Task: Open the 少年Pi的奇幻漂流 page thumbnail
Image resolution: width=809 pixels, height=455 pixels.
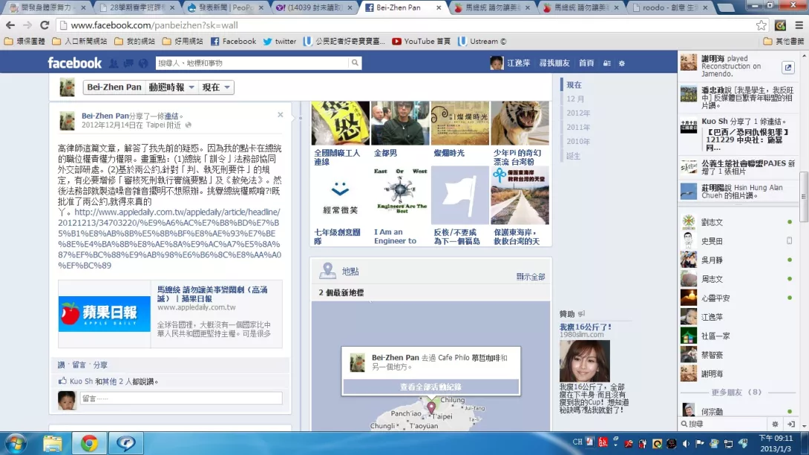Action: point(520,122)
